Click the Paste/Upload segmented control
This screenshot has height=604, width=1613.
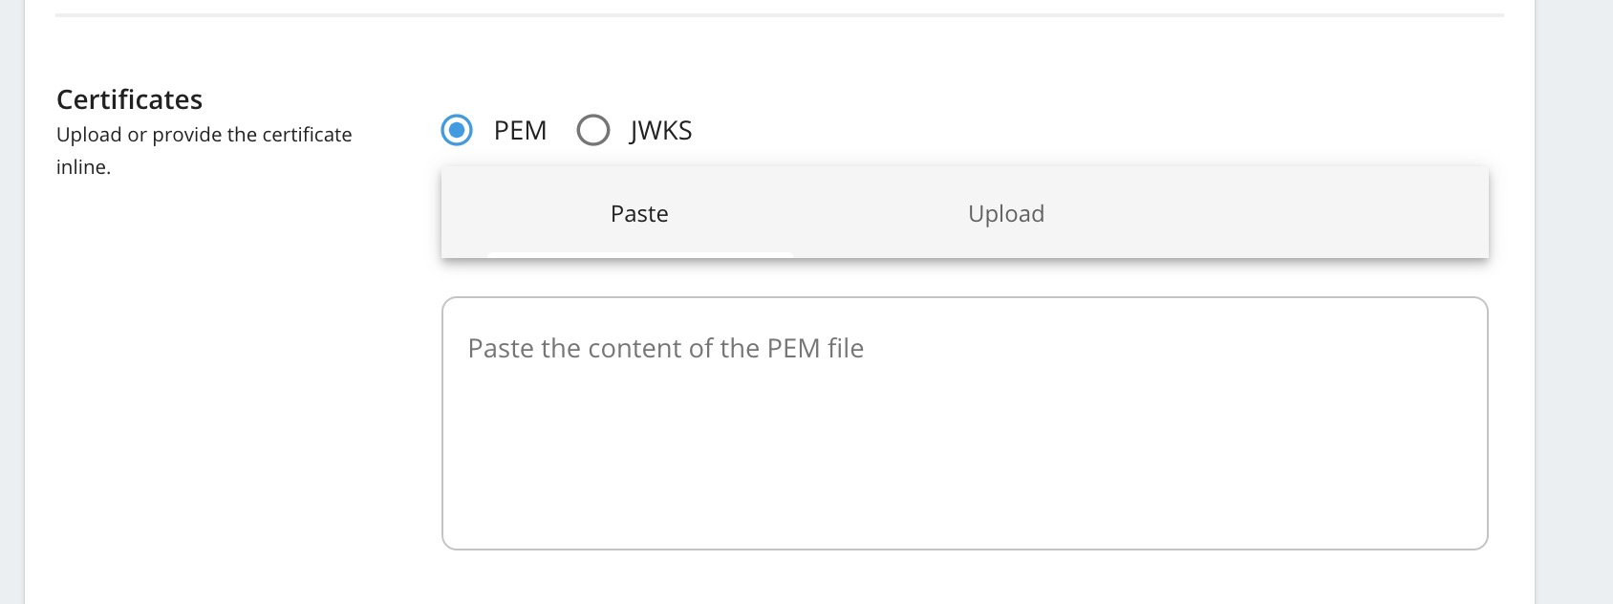pos(963,213)
